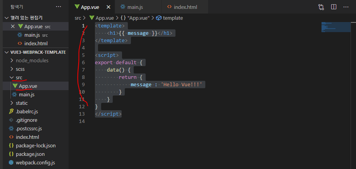The width and height of the screenshot is (356, 169).
Task: Collapse the VUE3-WEBPACK-TEMPLATE project section
Action: (x=36, y=52)
